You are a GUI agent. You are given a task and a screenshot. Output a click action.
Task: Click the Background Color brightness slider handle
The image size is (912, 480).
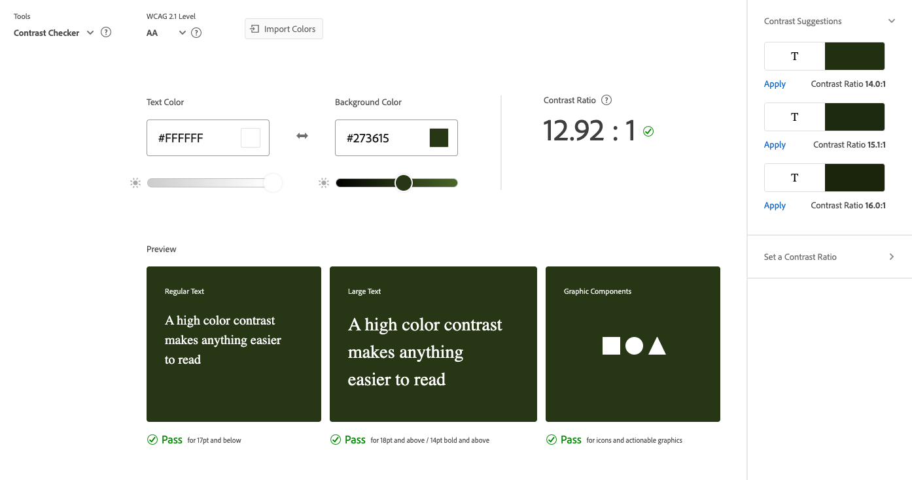[404, 183]
